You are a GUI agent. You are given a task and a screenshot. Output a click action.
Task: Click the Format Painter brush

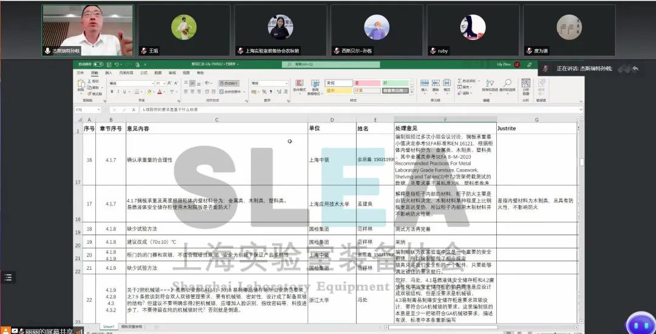89,94
